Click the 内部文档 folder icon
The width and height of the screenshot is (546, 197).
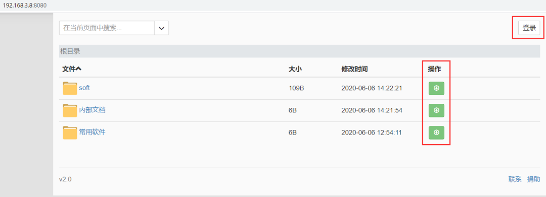[x=70, y=111]
